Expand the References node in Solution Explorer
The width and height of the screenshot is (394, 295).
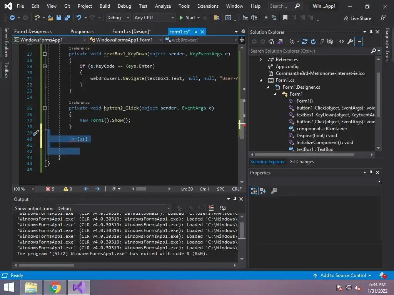coord(260,60)
